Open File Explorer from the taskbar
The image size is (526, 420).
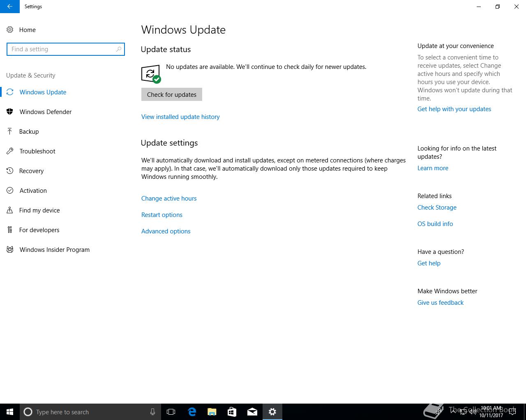coord(212,412)
